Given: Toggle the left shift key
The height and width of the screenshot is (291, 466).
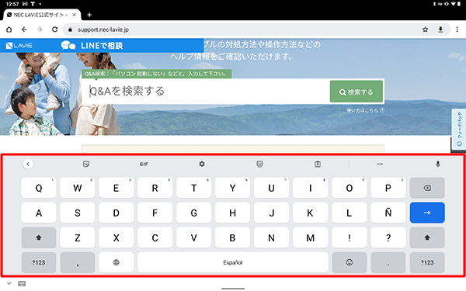Looking at the screenshot, I should click(39, 237).
